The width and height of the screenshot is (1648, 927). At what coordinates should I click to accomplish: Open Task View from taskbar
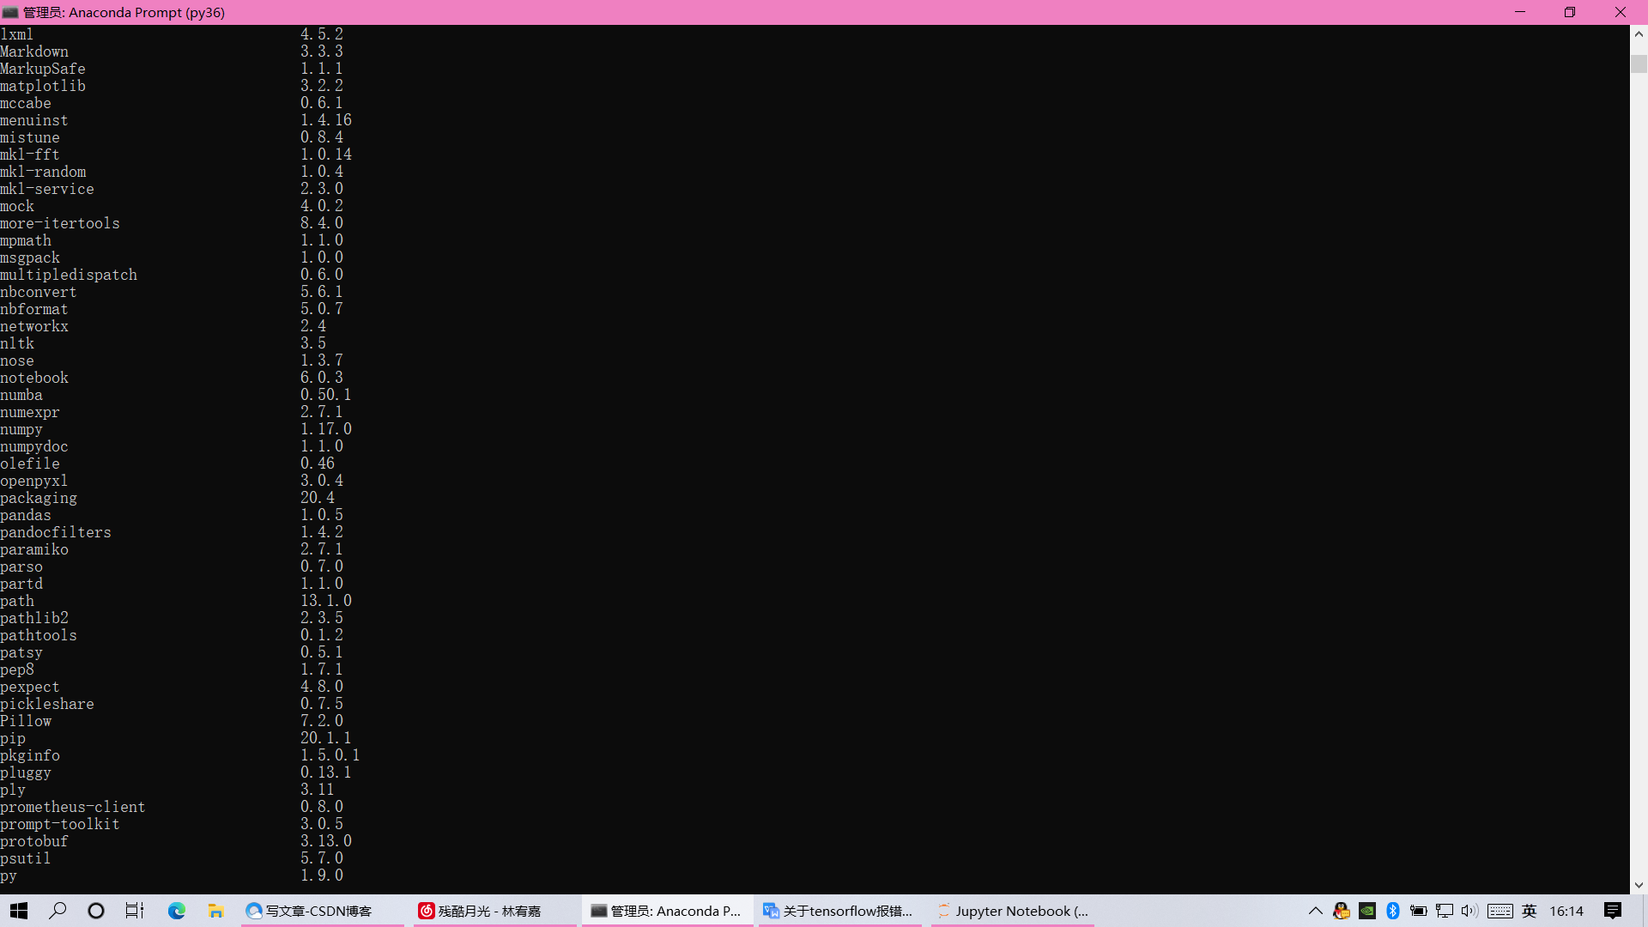point(135,911)
